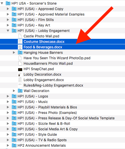
Task: Expand HP2 Announcement Materials folder
Action: [8, 146]
